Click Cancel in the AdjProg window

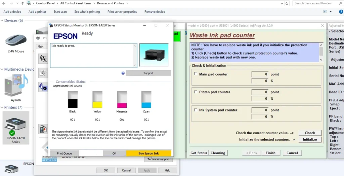[292, 153]
